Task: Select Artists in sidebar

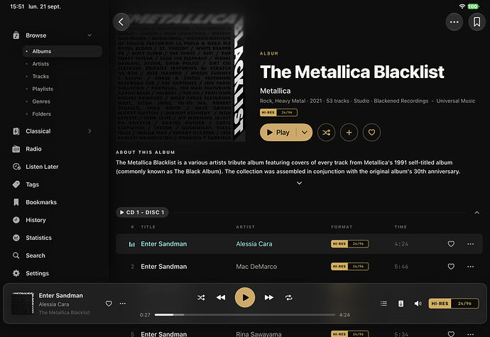Action: [x=40, y=64]
